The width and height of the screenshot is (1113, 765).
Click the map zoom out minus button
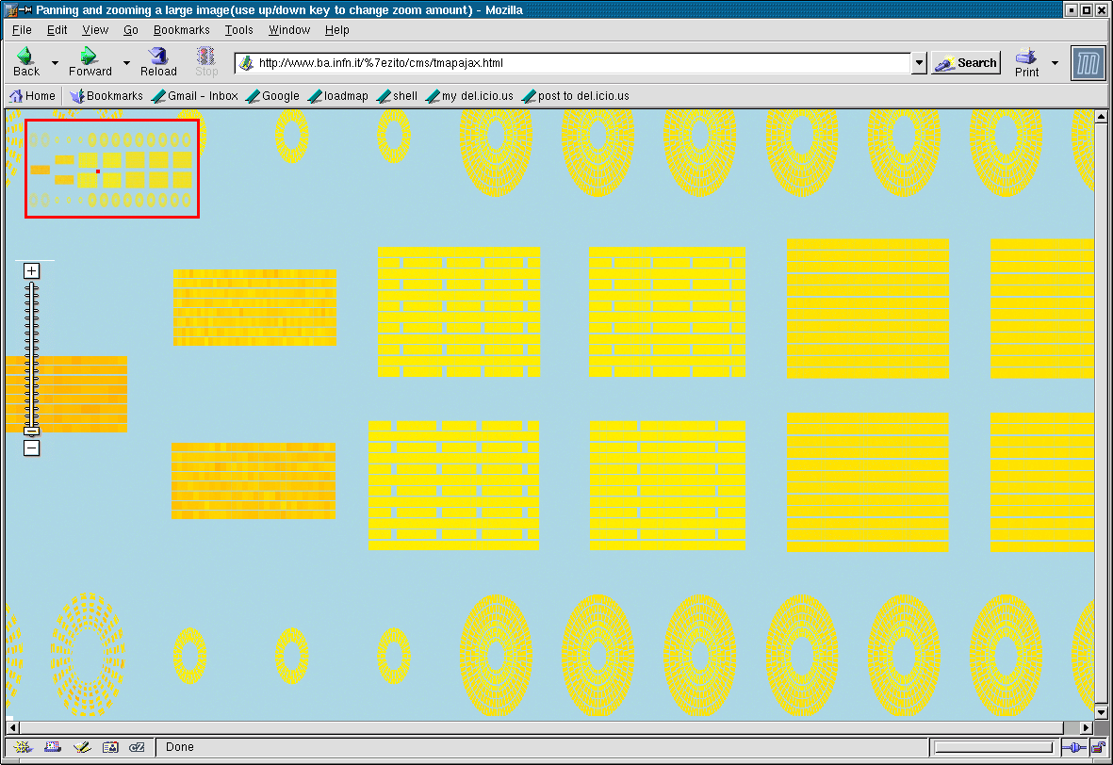(x=31, y=448)
